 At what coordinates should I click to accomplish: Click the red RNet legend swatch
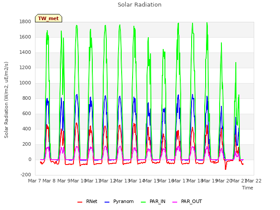80,202
